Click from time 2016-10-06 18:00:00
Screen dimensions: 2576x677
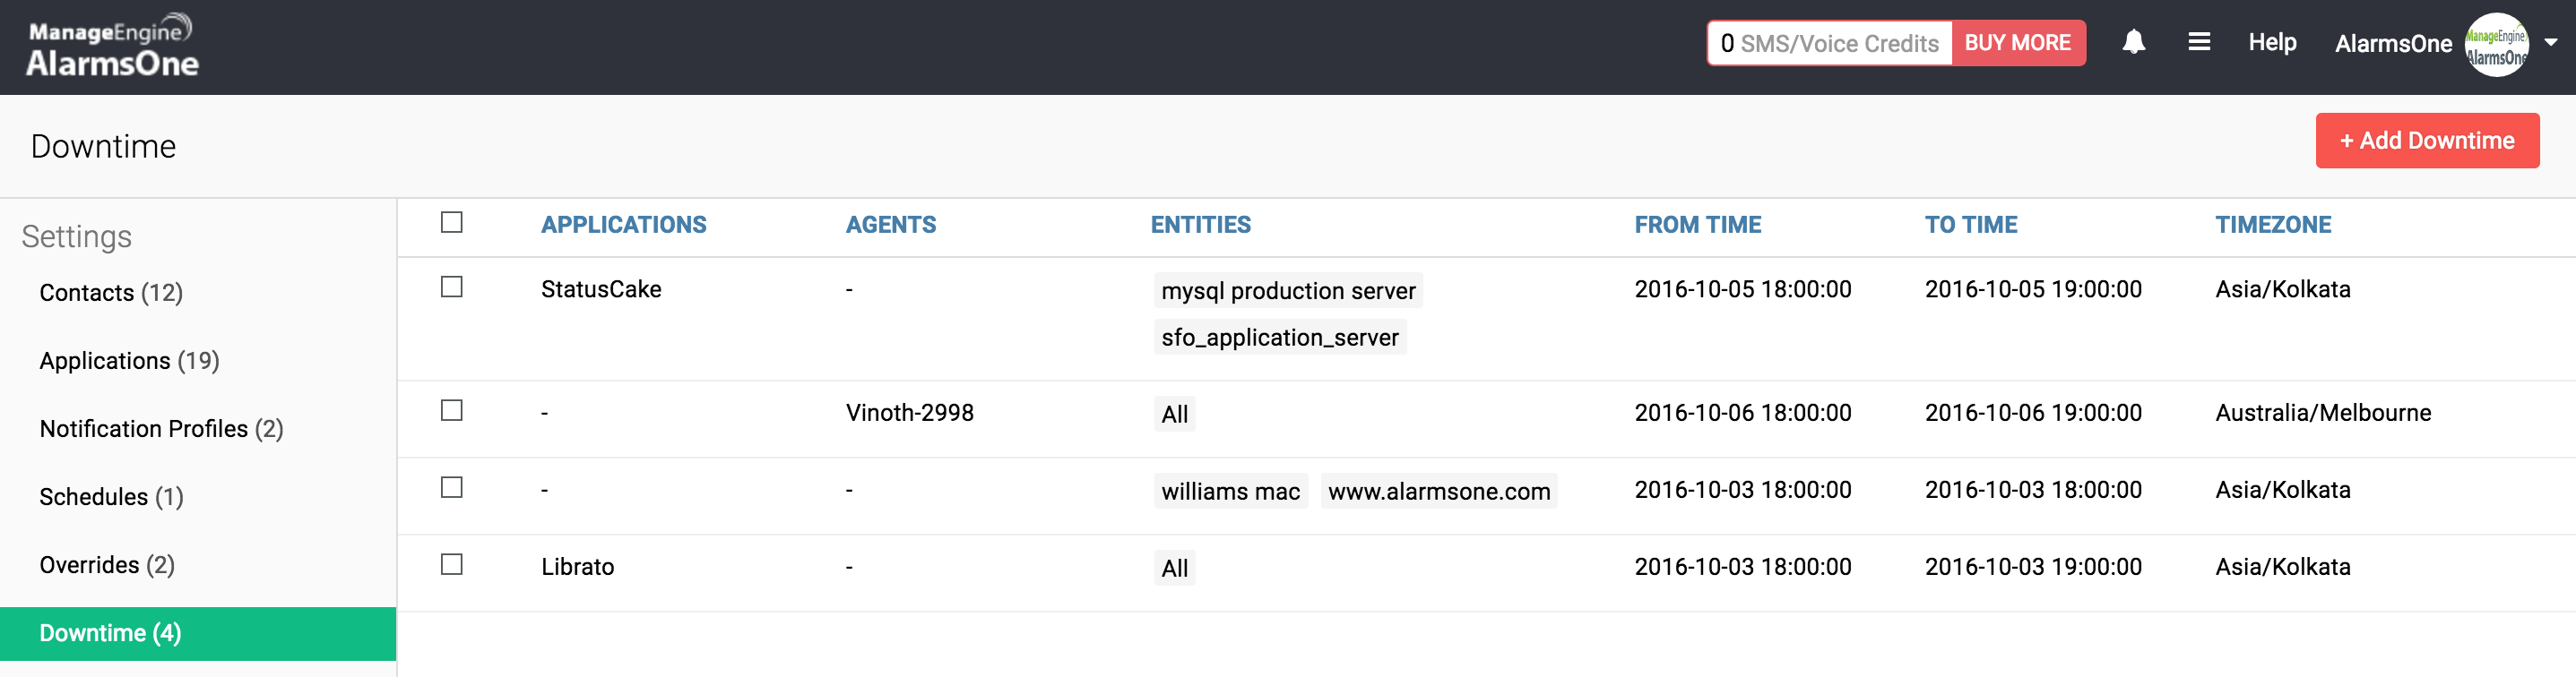tap(1742, 413)
